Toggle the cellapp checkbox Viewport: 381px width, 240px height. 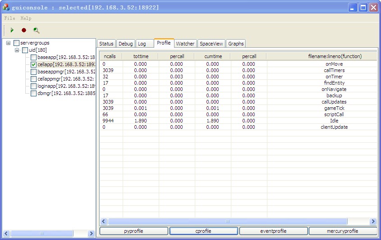[33, 64]
